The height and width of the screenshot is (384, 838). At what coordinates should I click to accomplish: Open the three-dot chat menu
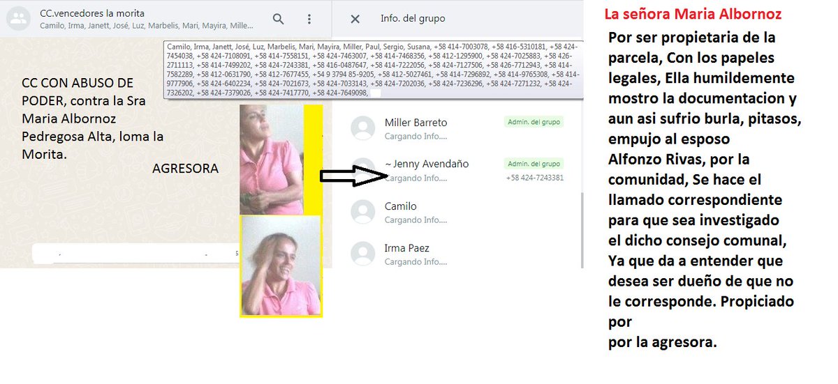tap(309, 19)
